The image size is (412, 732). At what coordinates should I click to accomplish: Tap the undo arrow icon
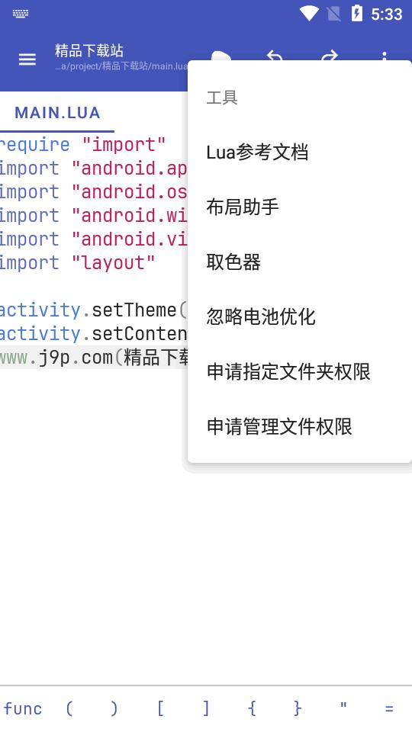click(x=275, y=55)
